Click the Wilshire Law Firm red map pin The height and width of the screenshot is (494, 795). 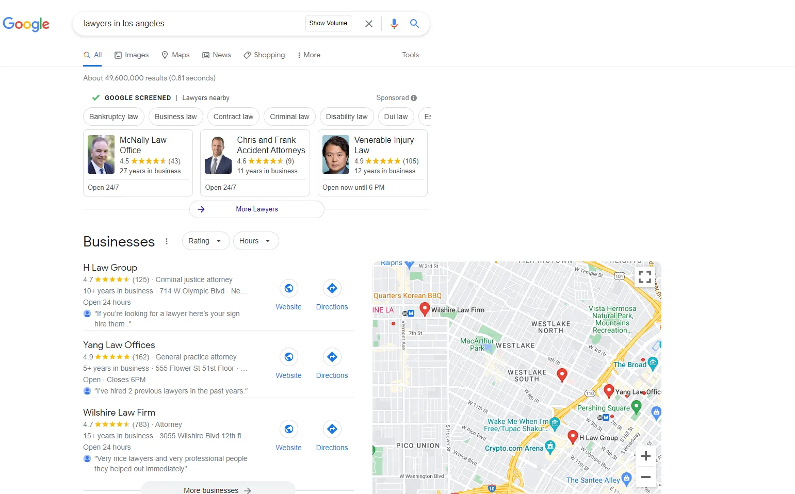coord(425,309)
